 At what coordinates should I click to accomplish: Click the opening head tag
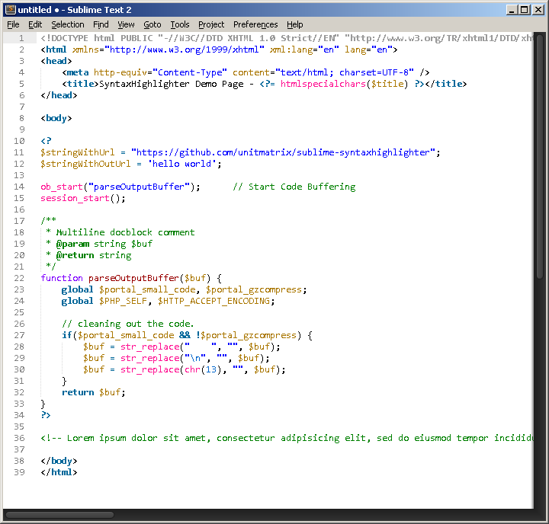point(56,61)
